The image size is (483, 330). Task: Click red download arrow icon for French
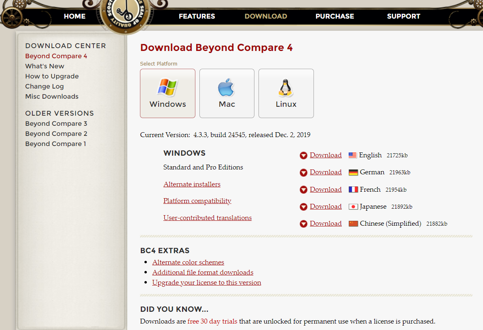coord(303,190)
